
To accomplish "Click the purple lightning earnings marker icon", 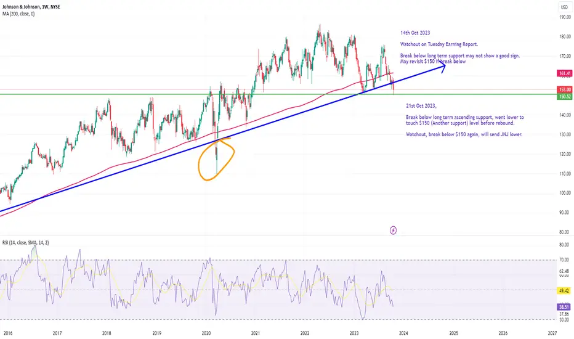I will pos(393,230).
